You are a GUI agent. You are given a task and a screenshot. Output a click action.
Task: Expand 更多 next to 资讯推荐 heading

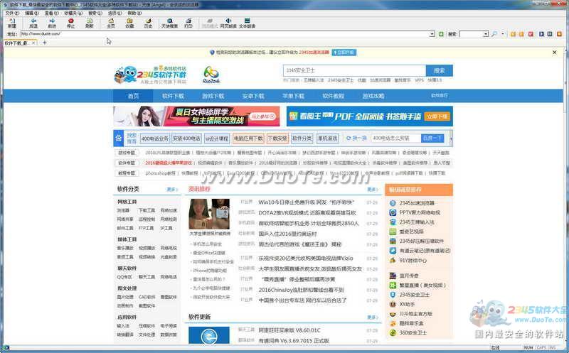(x=373, y=189)
